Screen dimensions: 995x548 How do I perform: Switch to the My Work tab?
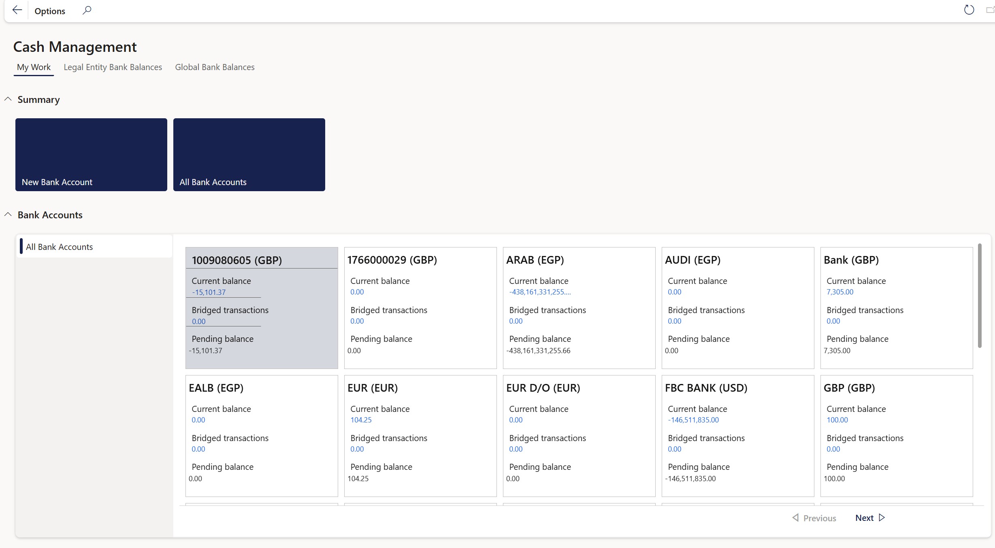34,67
